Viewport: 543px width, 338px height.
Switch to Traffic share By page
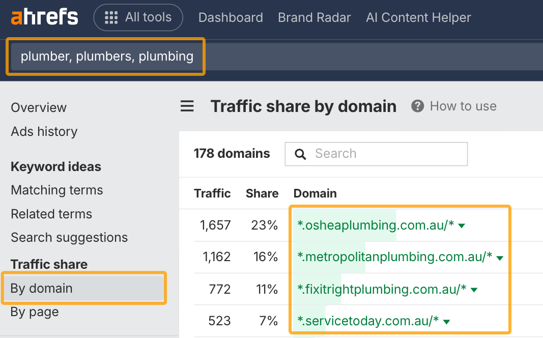35,312
